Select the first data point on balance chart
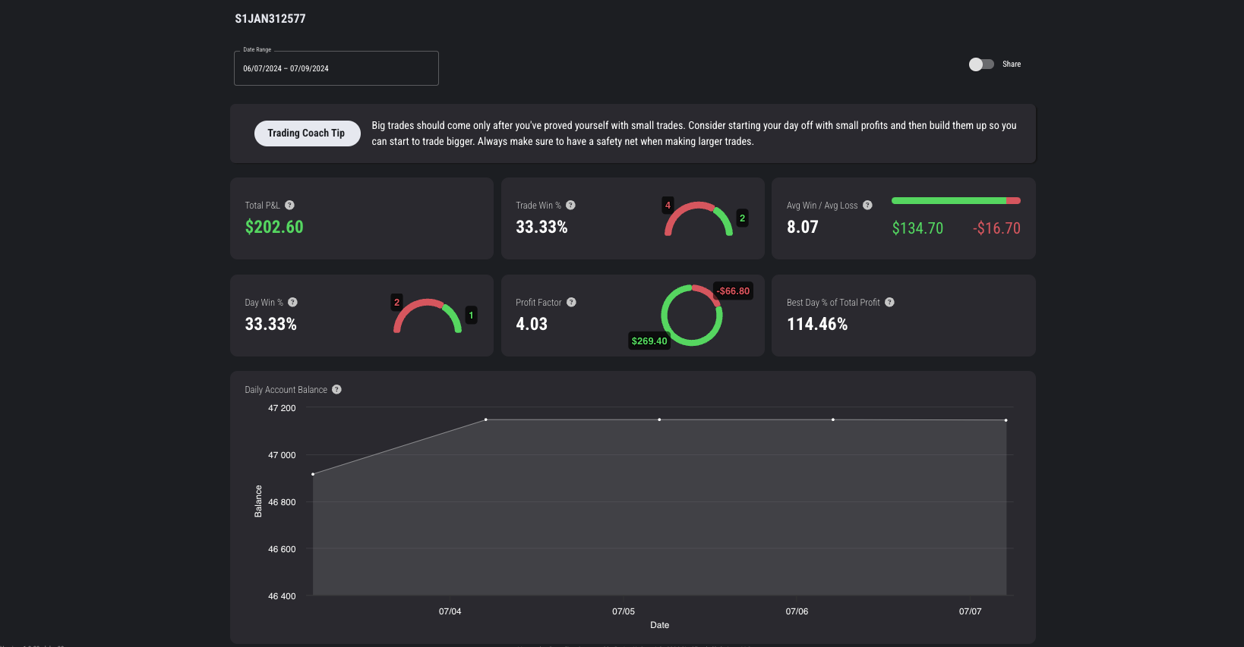Image resolution: width=1244 pixels, height=647 pixels. coord(313,474)
